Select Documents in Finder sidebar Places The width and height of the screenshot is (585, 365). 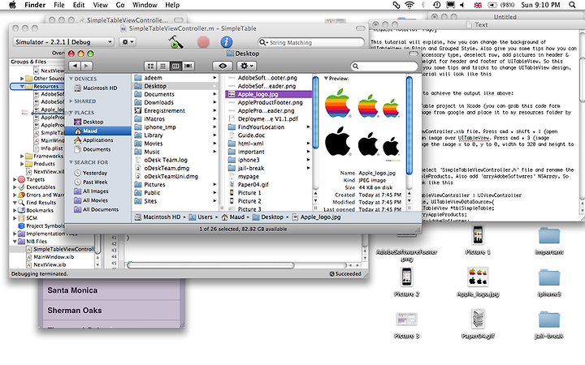tap(93, 149)
